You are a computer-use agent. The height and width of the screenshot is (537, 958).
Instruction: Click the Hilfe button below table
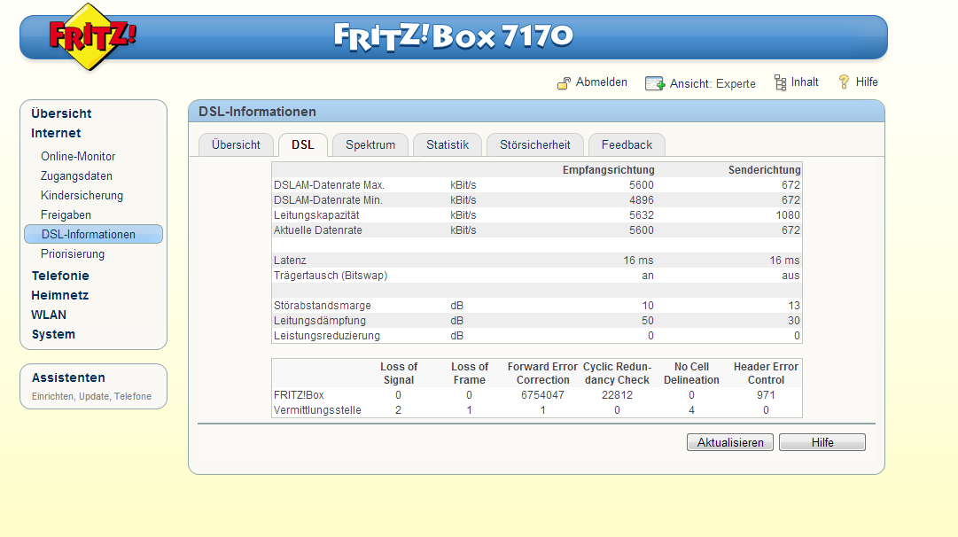[x=822, y=442]
